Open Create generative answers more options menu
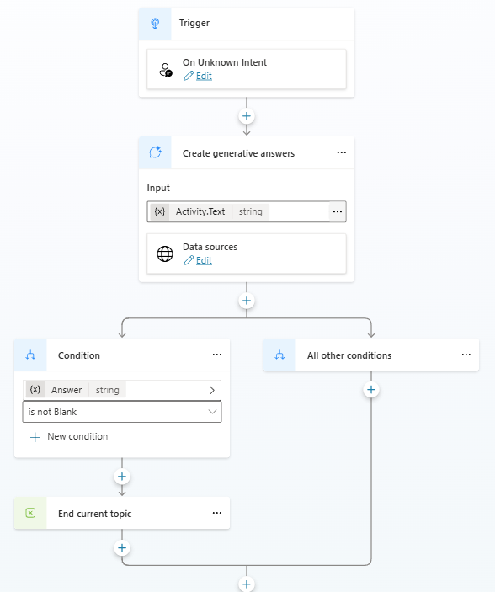 click(x=342, y=152)
